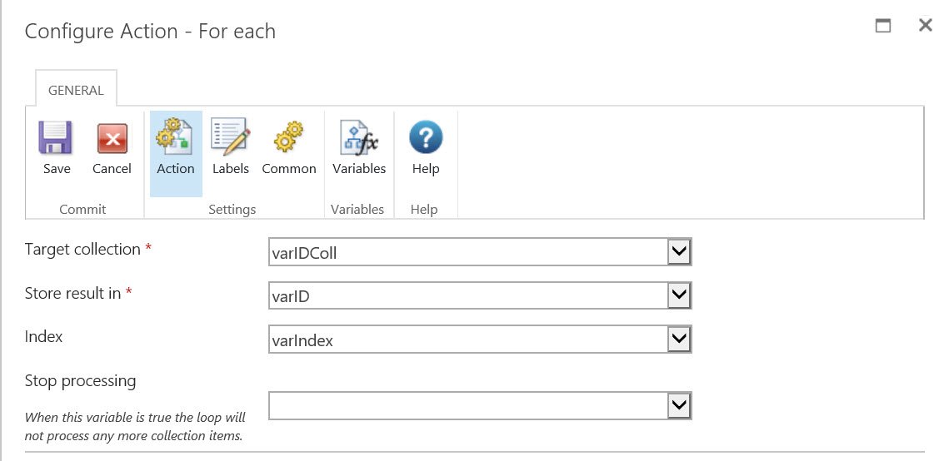Open Common settings gear icon
The image size is (949, 461).
coord(289,138)
